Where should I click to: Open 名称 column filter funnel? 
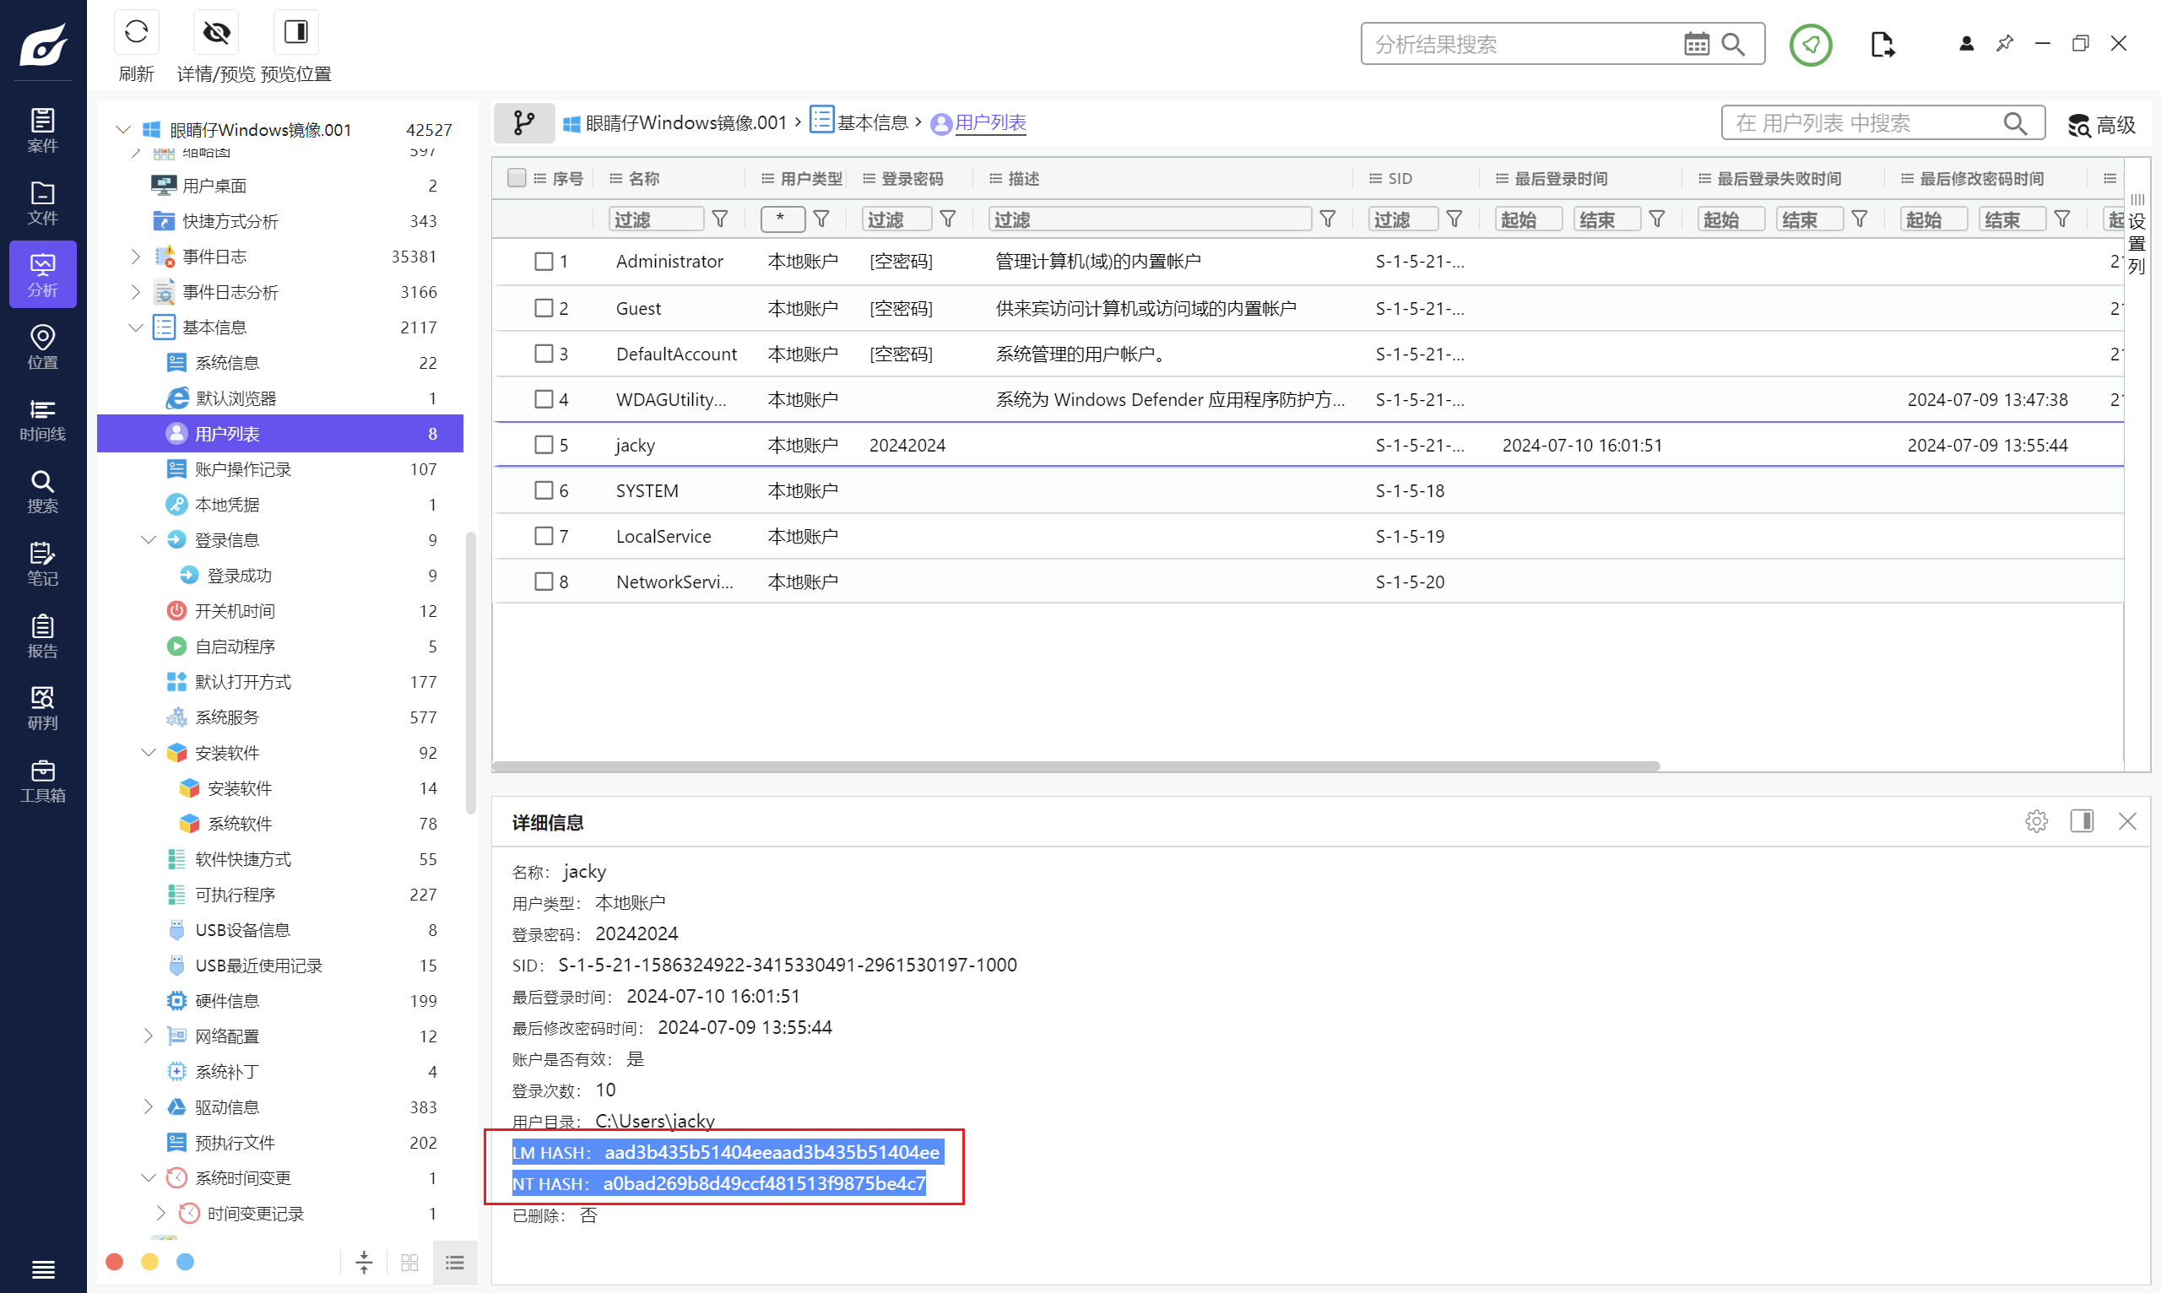[721, 219]
